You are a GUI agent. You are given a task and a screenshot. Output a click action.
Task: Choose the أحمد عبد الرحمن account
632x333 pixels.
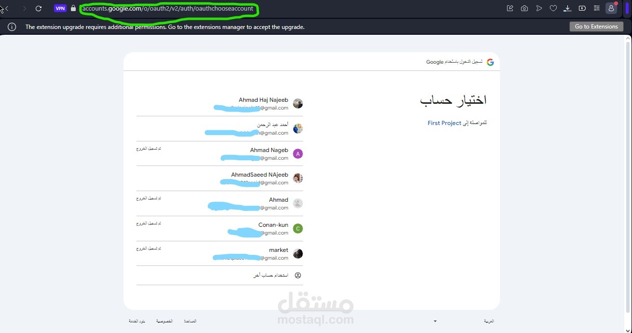click(x=220, y=129)
